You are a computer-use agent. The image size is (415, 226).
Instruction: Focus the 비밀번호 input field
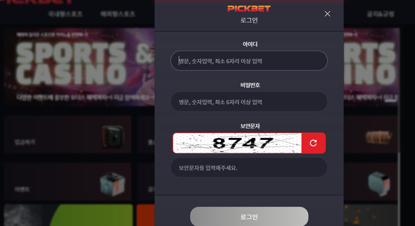pos(249,102)
